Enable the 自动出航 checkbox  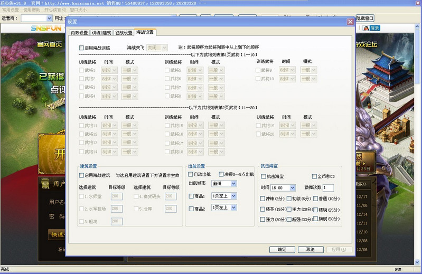pyautogui.click(x=191, y=174)
